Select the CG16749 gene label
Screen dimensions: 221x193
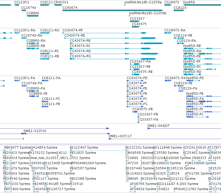(x=29, y=8)
